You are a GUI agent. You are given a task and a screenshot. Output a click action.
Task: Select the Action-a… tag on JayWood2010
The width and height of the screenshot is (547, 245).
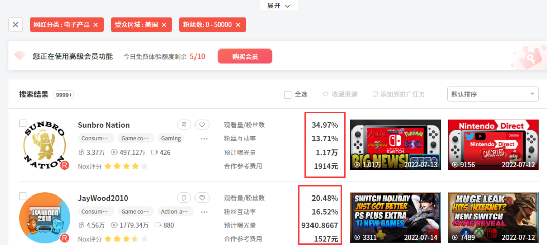click(x=175, y=212)
